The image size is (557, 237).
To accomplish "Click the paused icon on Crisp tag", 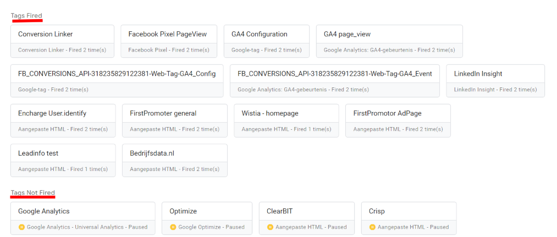I will [x=372, y=227].
